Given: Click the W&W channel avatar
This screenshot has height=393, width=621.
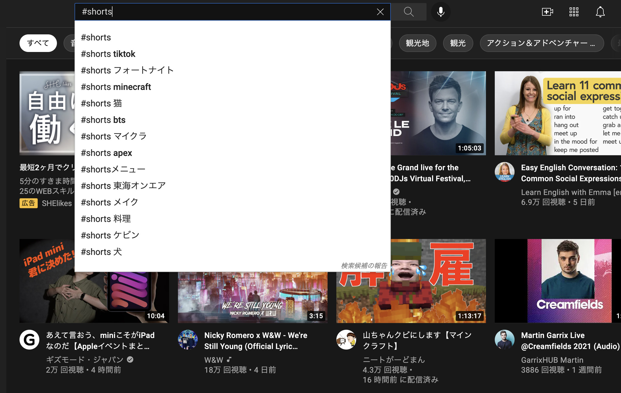Looking at the screenshot, I should [188, 340].
